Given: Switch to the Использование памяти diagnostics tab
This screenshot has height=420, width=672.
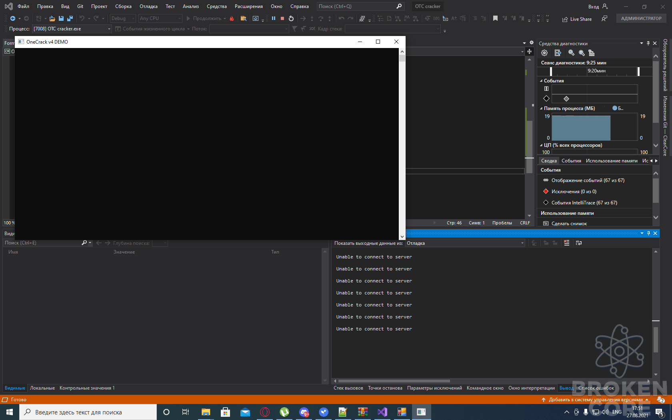Looking at the screenshot, I should click(612, 161).
